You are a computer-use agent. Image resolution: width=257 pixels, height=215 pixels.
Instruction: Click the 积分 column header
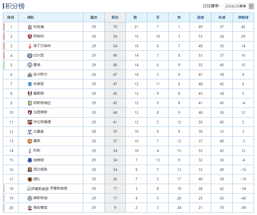(x=115, y=17)
